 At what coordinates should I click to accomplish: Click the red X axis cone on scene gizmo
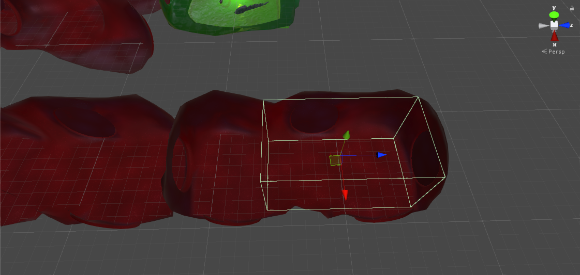pyautogui.click(x=554, y=36)
